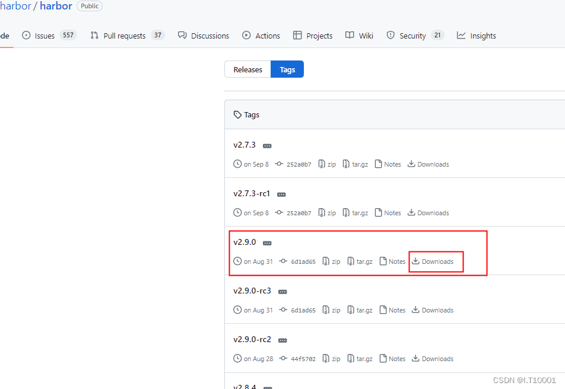The image size is (565, 389).
Task: Open Downloads for v2.7.3-rc1
Action: 428,213
